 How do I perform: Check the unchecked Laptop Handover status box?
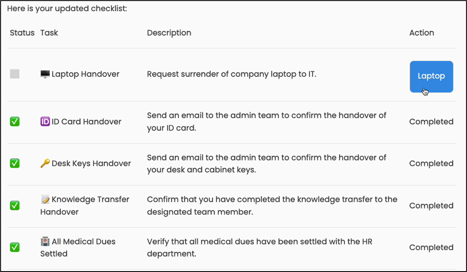(15, 74)
